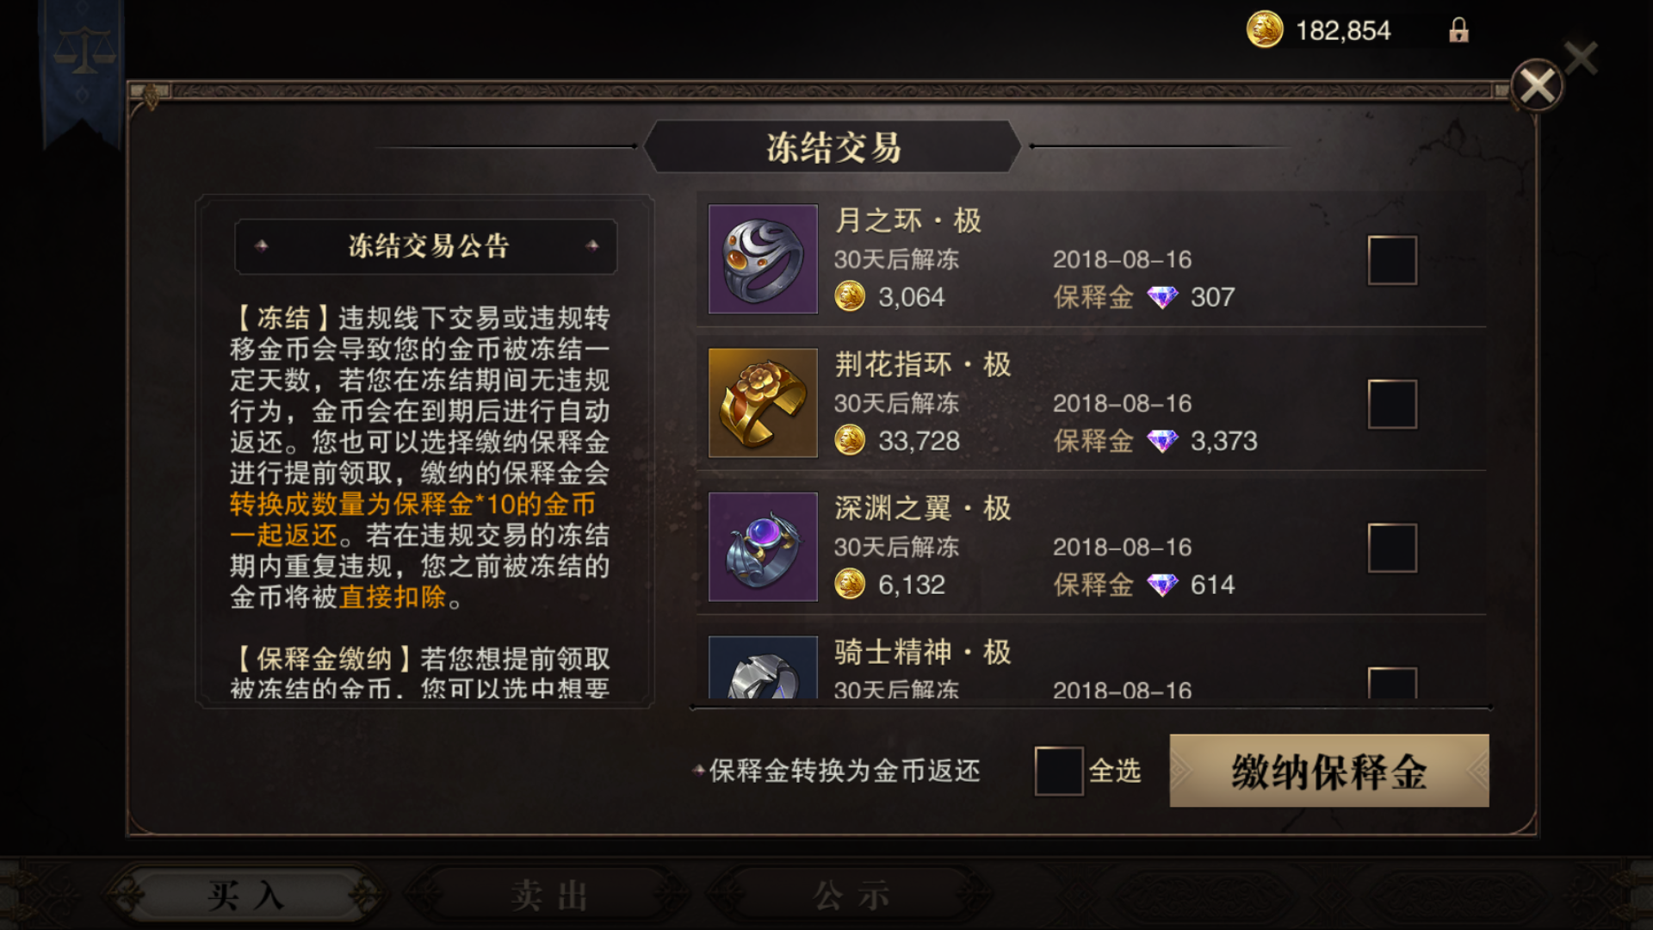Click the gold coin icon beside 182,854
The image size is (1653, 930).
tap(1265, 30)
